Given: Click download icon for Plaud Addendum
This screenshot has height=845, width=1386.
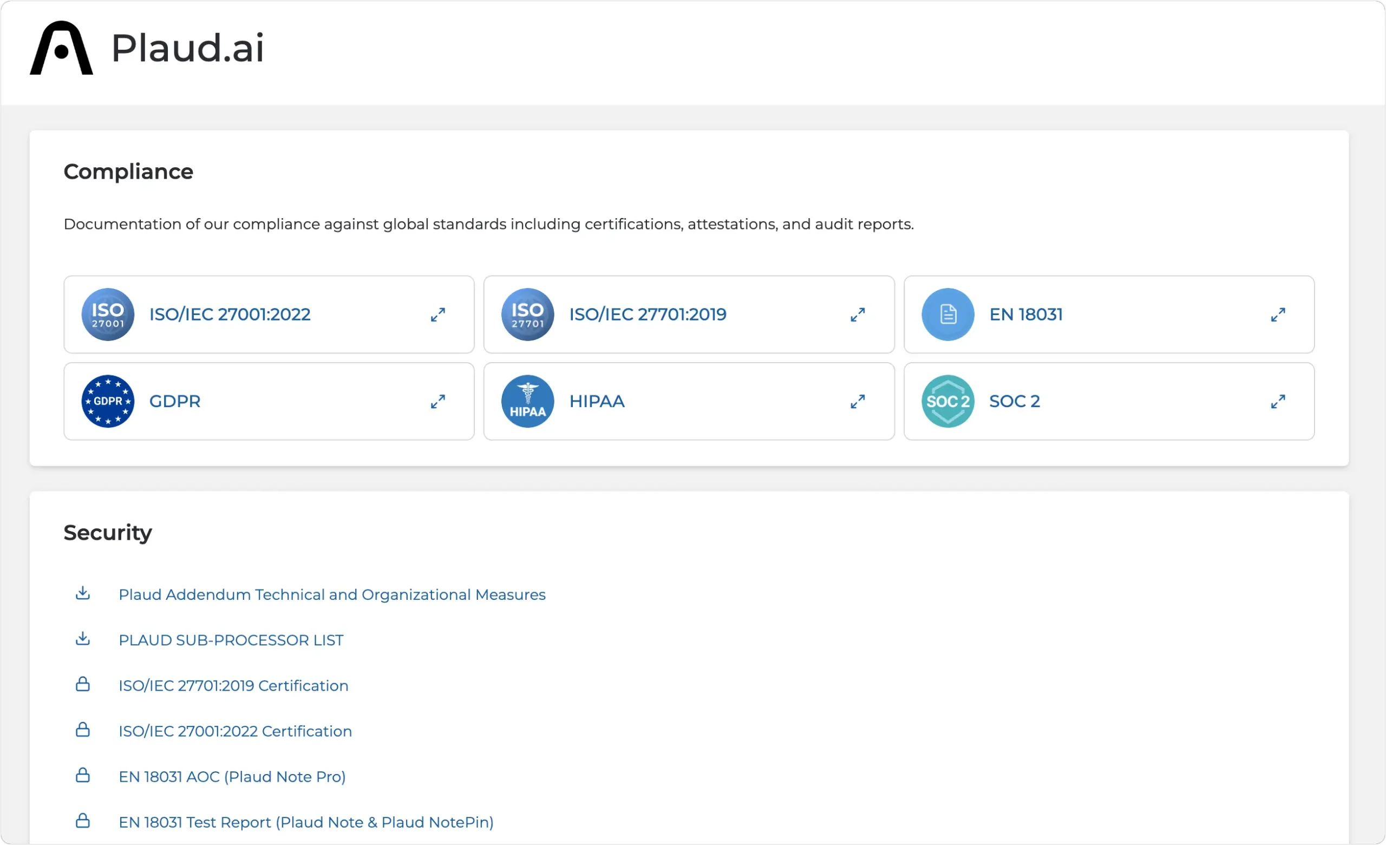Looking at the screenshot, I should tap(83, 593).
